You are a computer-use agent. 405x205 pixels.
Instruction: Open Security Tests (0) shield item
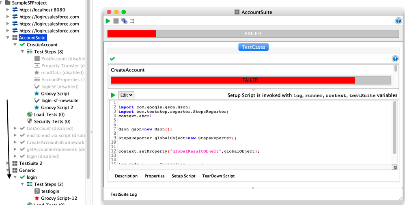(x=52, y=121)
